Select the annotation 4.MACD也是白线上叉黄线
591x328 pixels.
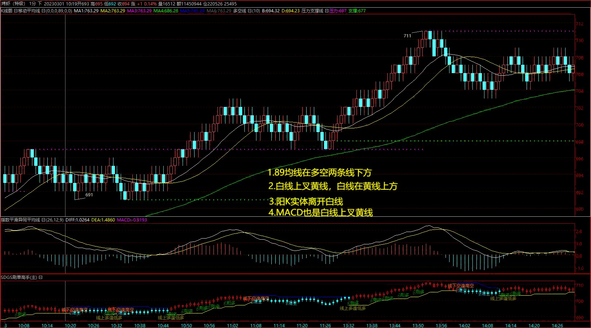click(321, 212)
